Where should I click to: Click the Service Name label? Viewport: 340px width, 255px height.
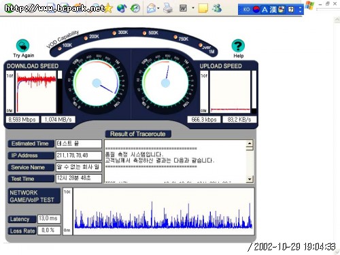31,167
